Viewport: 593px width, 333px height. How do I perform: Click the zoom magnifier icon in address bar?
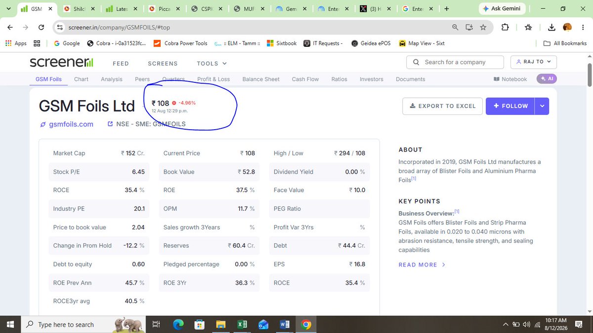tap(455, 28)
